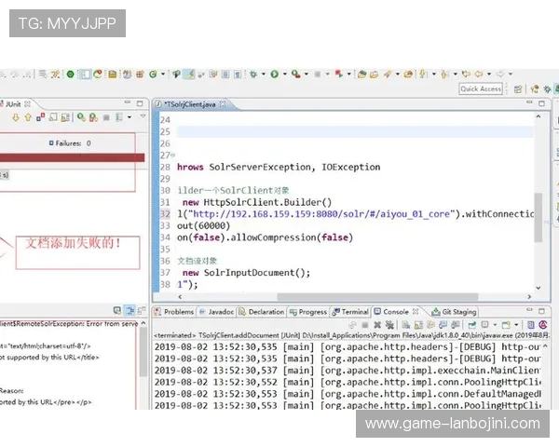Click the green Run button in toolbar

pyautogui.click(x=275, y=74)
